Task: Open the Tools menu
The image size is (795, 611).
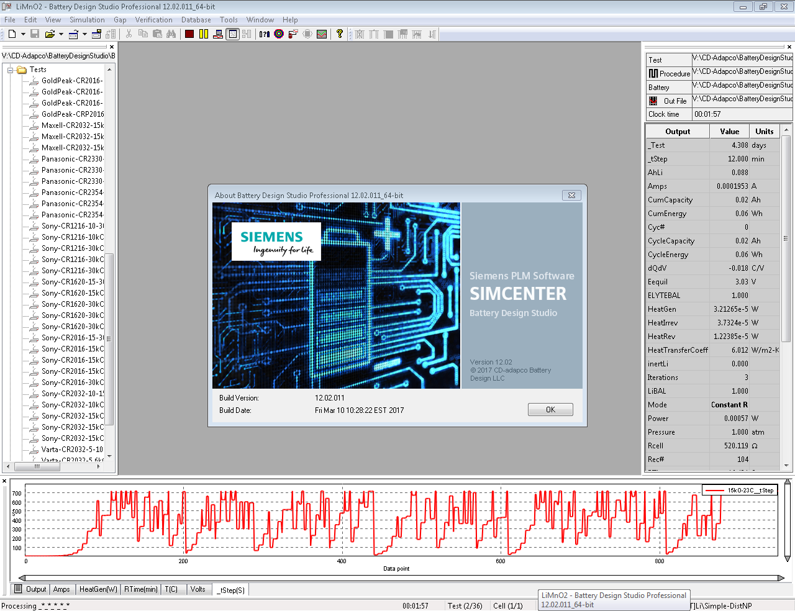Action: pyautogui.click(x=229, y=20)
